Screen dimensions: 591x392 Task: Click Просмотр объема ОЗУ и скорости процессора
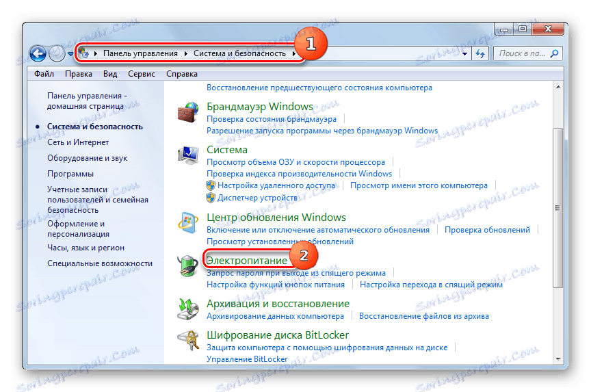point(296,162)
